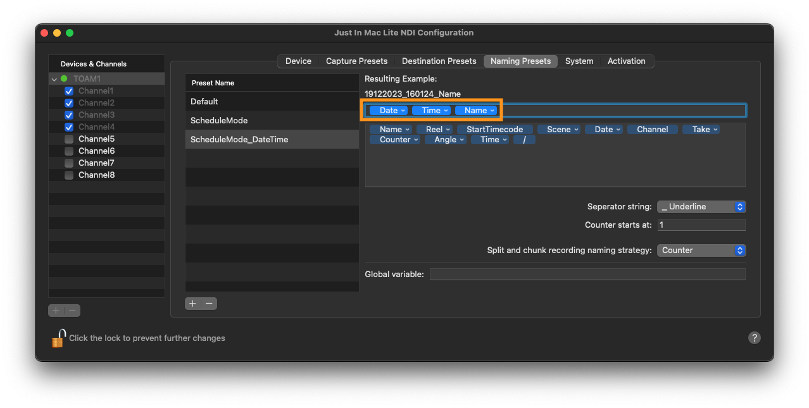Select the TOAM1 device row
Screen dimensions: 809x408
106,79
